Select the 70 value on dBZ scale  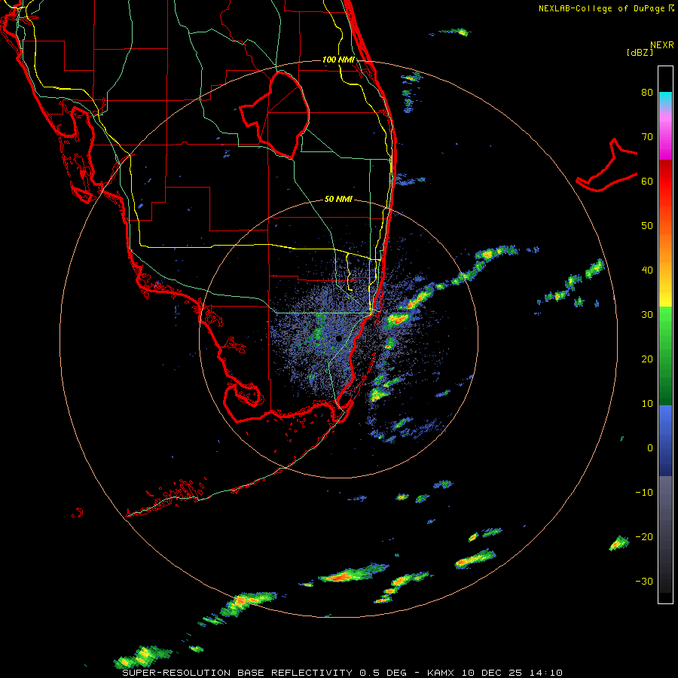[647, 136]
